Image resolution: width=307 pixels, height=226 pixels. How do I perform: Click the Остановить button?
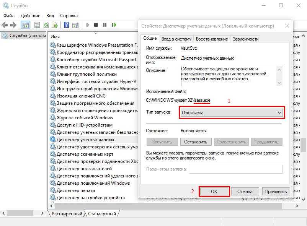pos(195,141)
